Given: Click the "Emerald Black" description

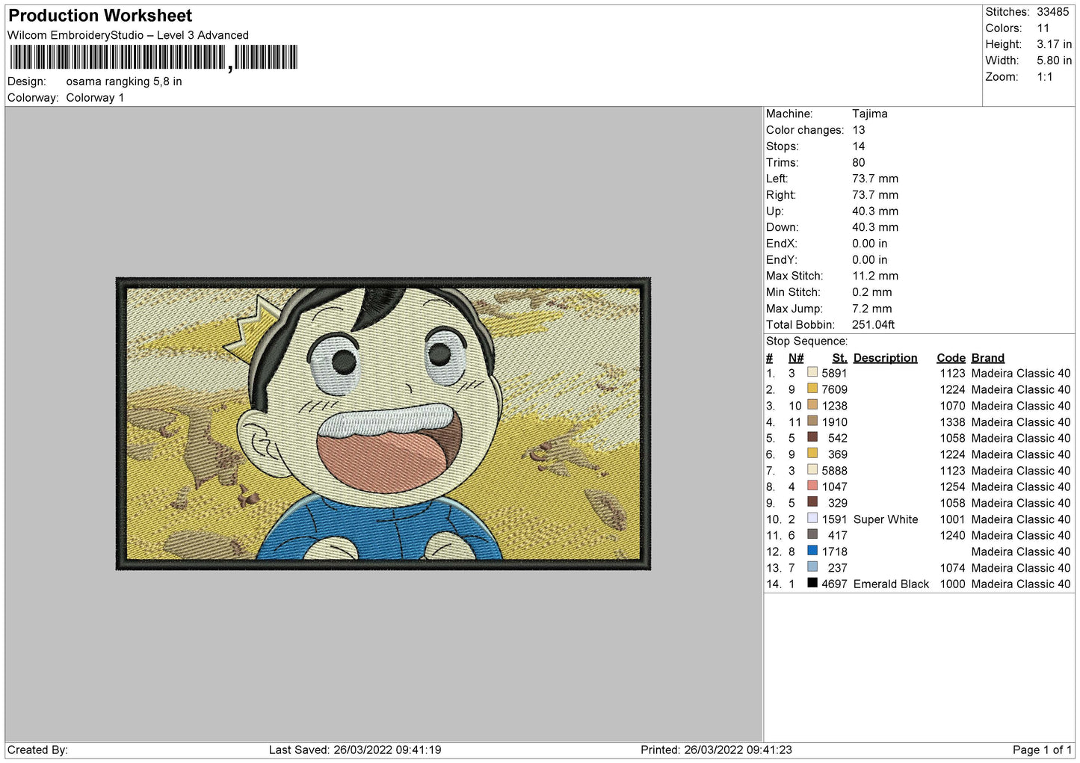Looking at the screenshot, I should coord(892,584).
